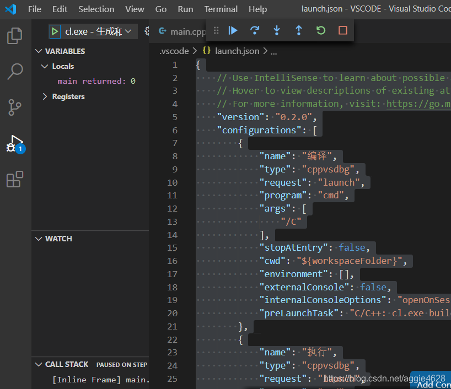Click the "internalConsoleOptions" key

click(323, 300)
